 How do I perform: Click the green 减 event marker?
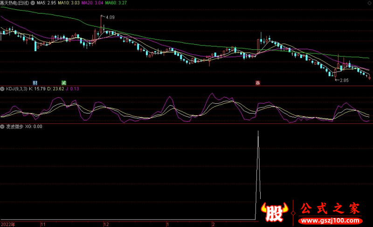64,82
